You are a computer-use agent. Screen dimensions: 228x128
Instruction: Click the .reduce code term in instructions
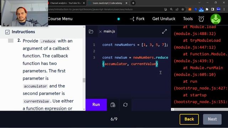[x=48, y=41]
